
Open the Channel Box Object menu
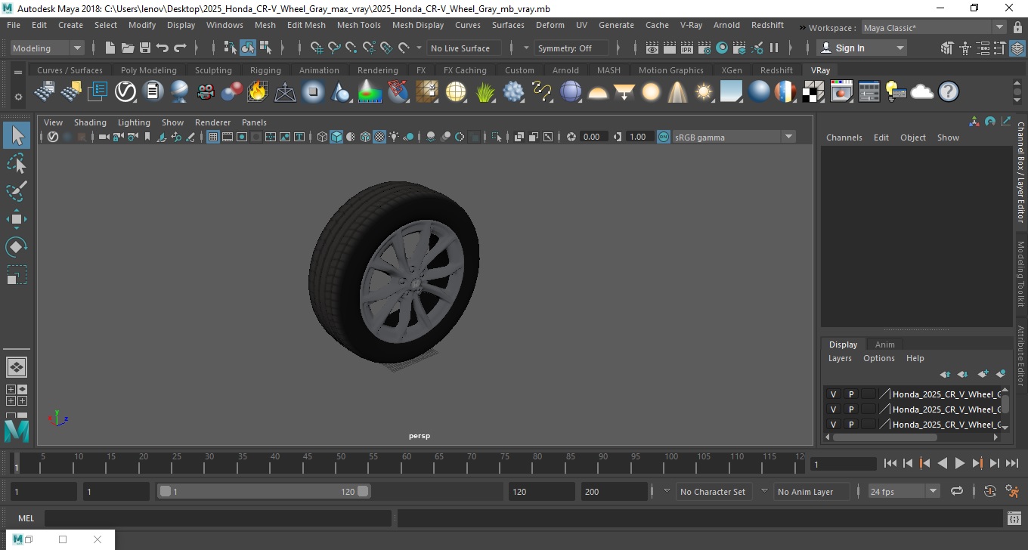coord(912,137)
